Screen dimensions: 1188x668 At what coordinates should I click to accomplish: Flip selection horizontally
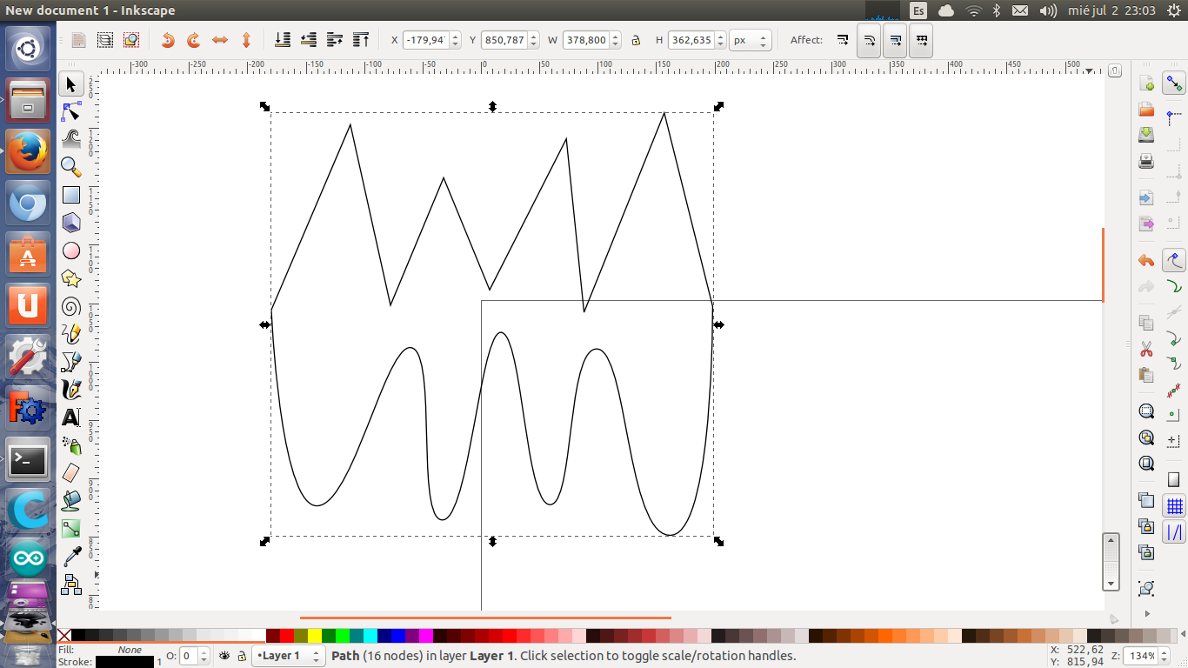220,40
